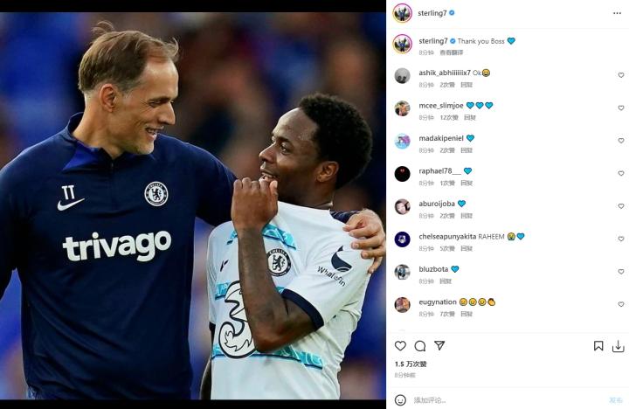Like mcee_slimjoe's comment
The height and width of the screenshot is (409, 629).
(621, 108)
